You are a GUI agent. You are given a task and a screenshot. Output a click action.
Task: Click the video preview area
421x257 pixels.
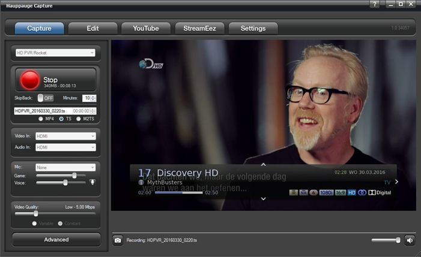264,125
